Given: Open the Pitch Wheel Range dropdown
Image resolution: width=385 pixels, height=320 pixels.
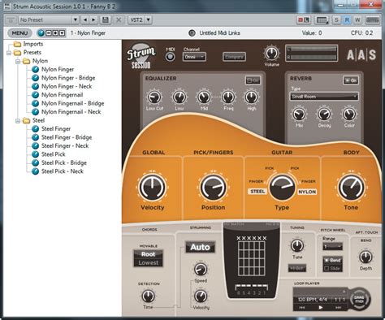Looking at the screenshot, I should 332,246.
